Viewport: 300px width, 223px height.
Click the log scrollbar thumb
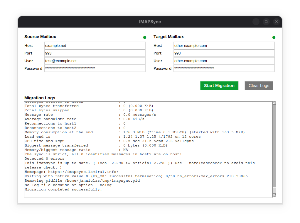click(274, 190)
